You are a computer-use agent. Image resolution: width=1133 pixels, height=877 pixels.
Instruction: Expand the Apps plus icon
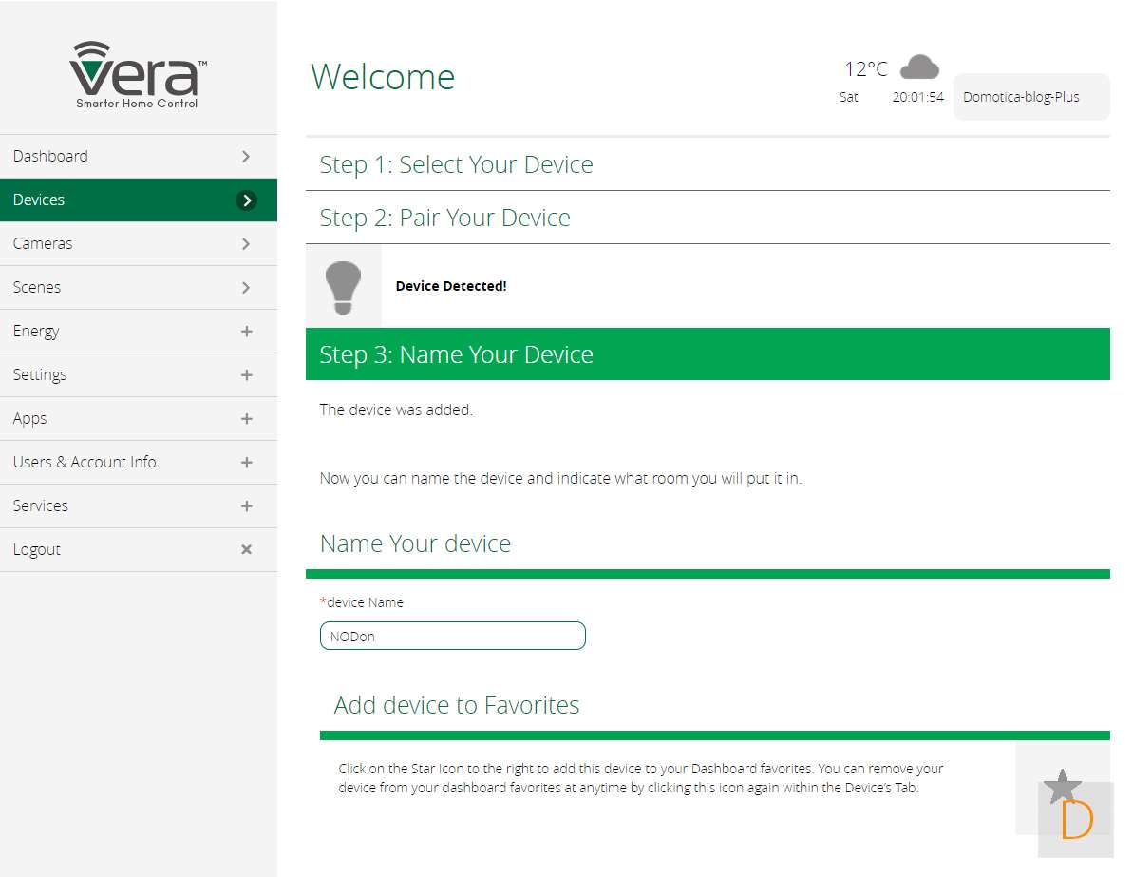(x=246, y=419)
